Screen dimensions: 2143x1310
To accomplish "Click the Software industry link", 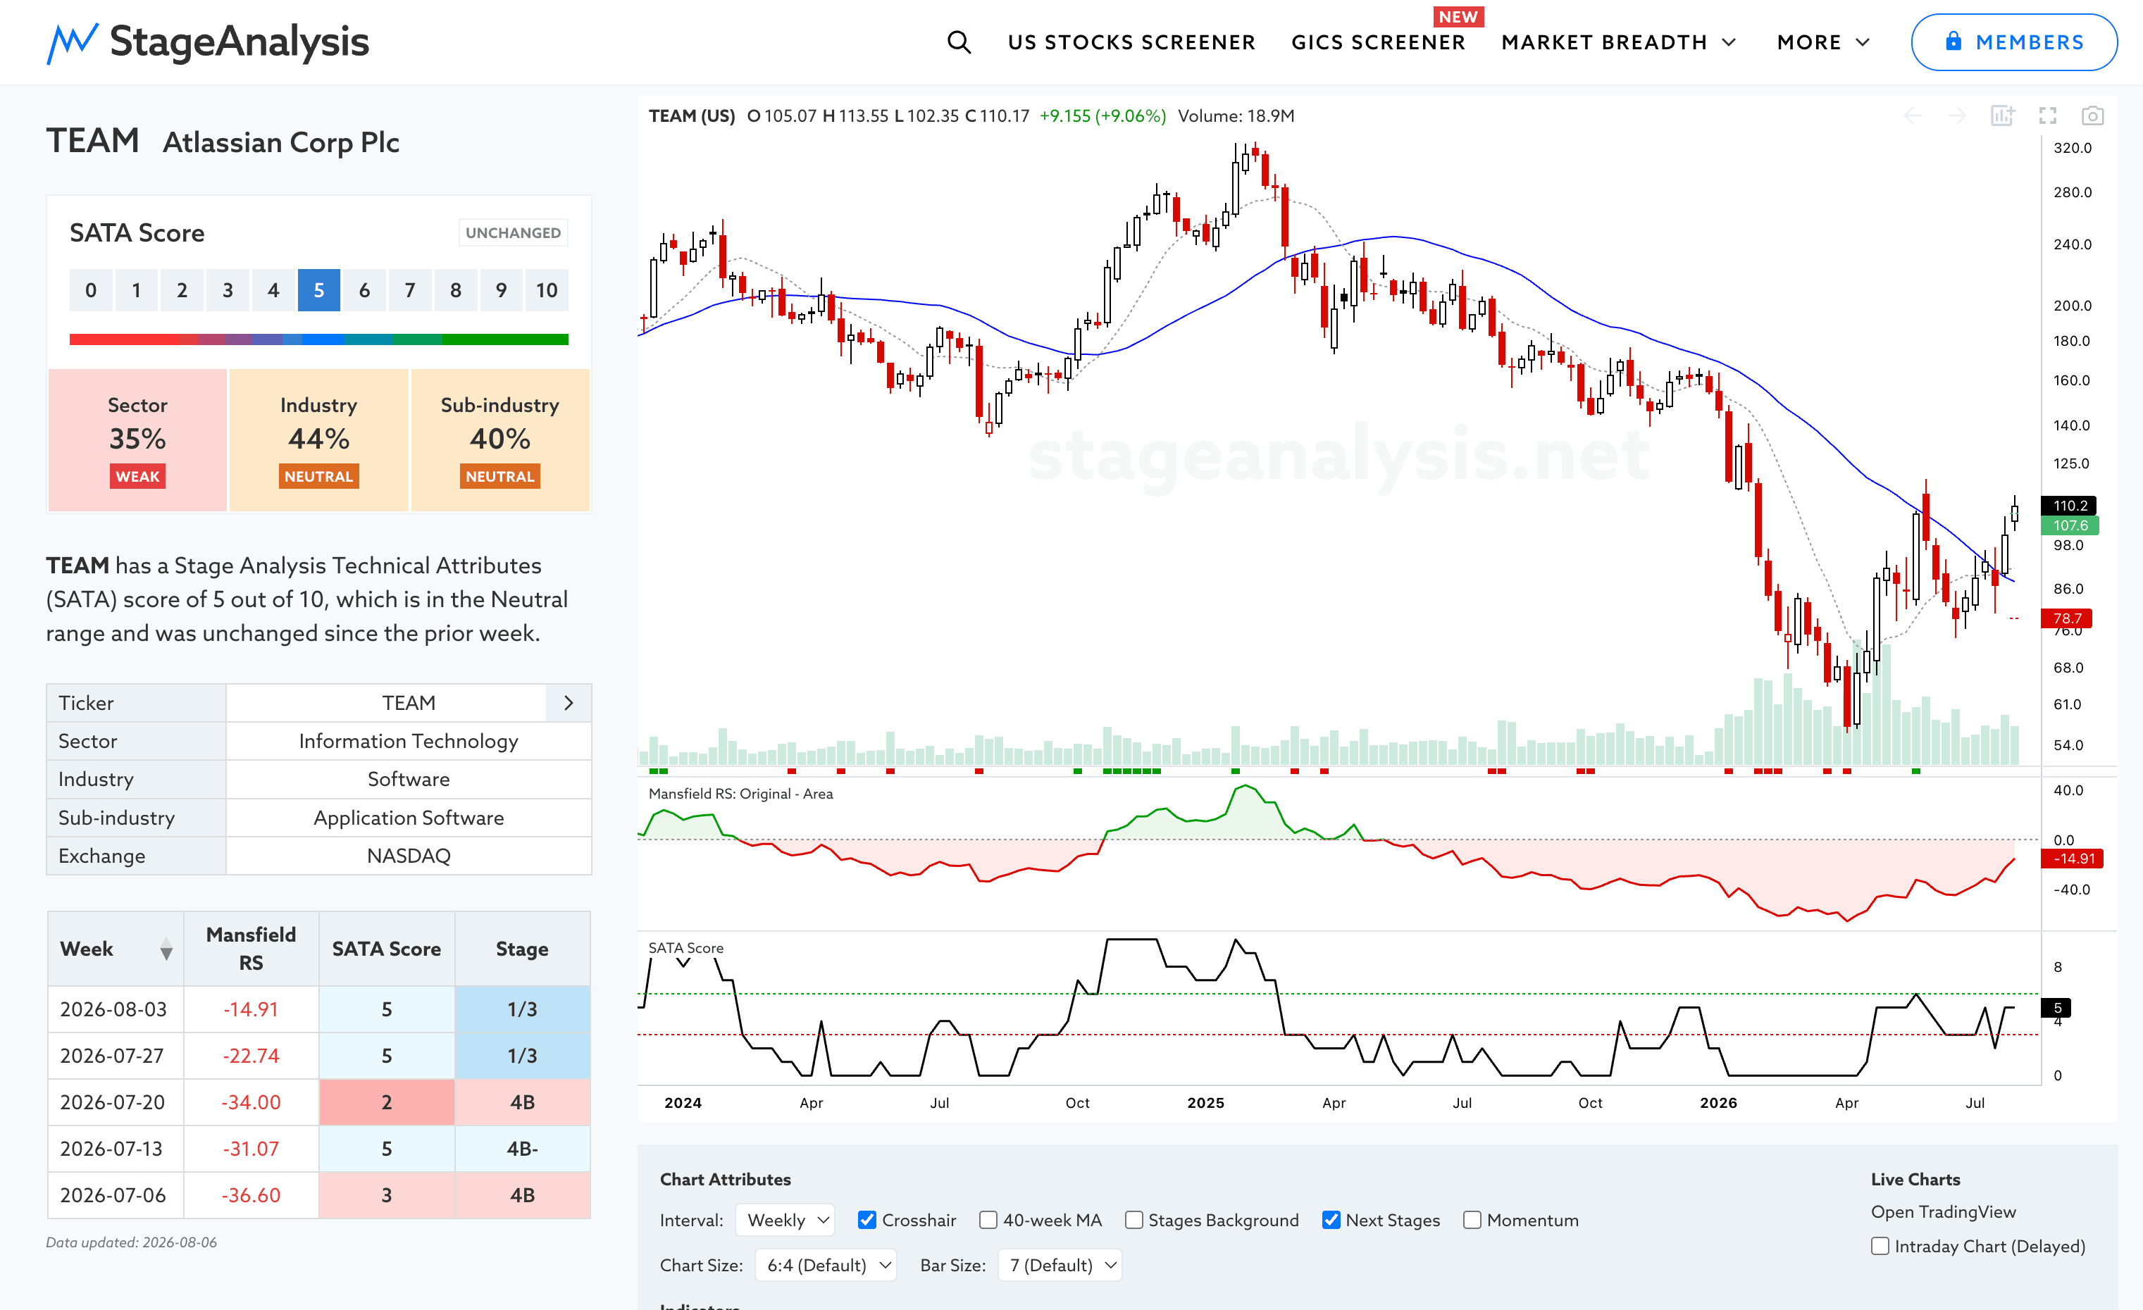I will coord(409,779).
